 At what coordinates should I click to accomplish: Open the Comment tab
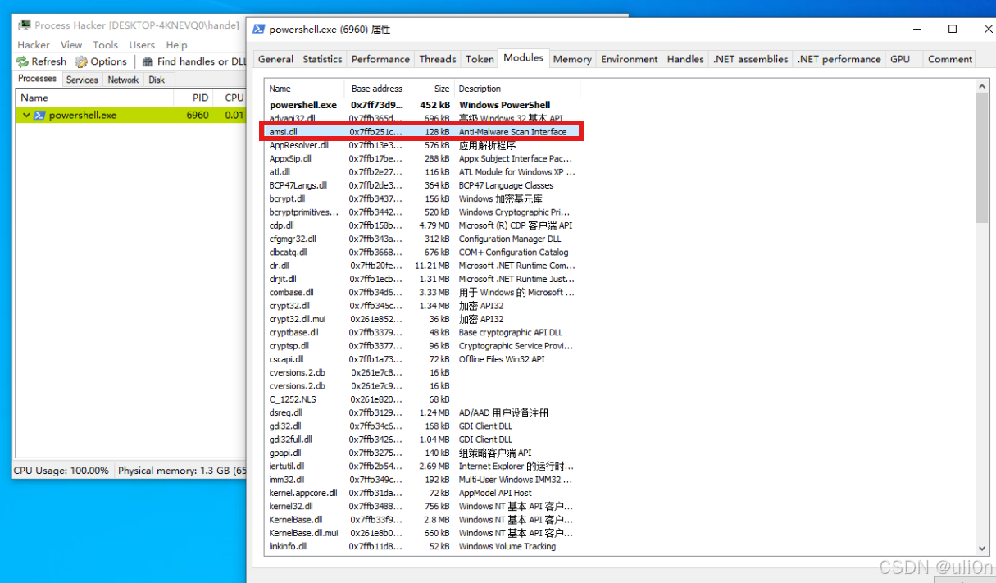coord(950,59)
